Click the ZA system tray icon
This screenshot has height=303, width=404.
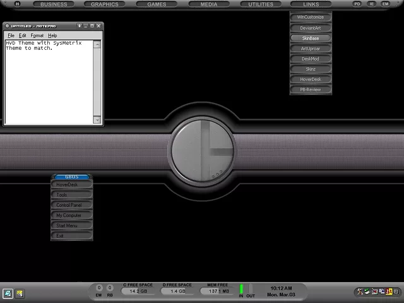389,292
